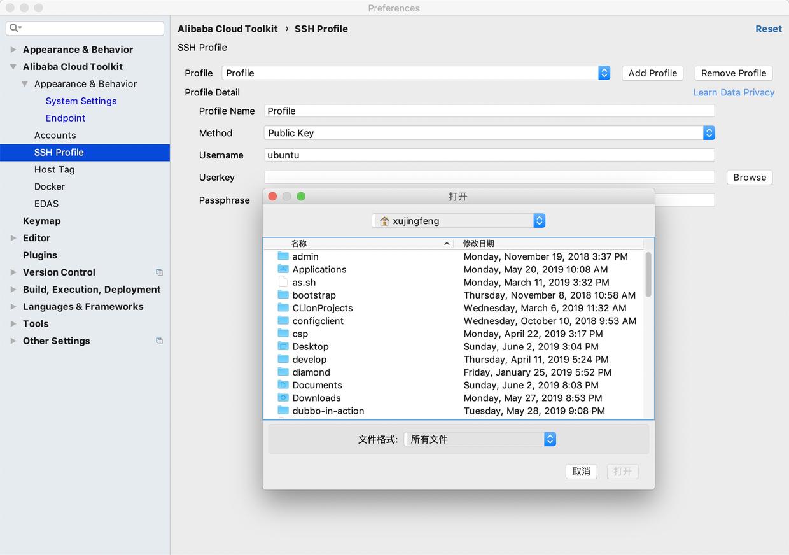Close the 打开 file dialog with the red button
Screen dimensions: 789x555
(x=272, y=197)
